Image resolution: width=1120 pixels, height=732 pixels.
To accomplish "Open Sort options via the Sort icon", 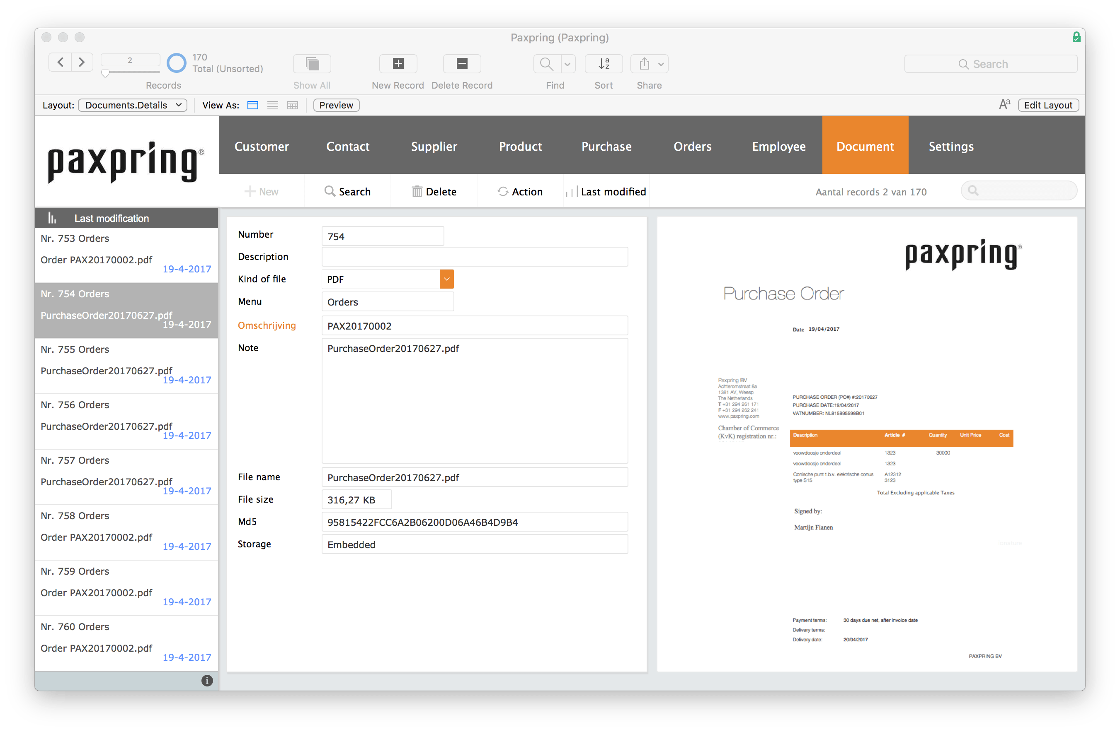I will [x=604, y=63].
